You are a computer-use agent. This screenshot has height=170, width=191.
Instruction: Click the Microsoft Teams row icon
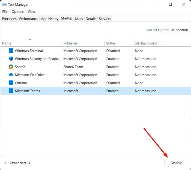[x=11, y=91]
